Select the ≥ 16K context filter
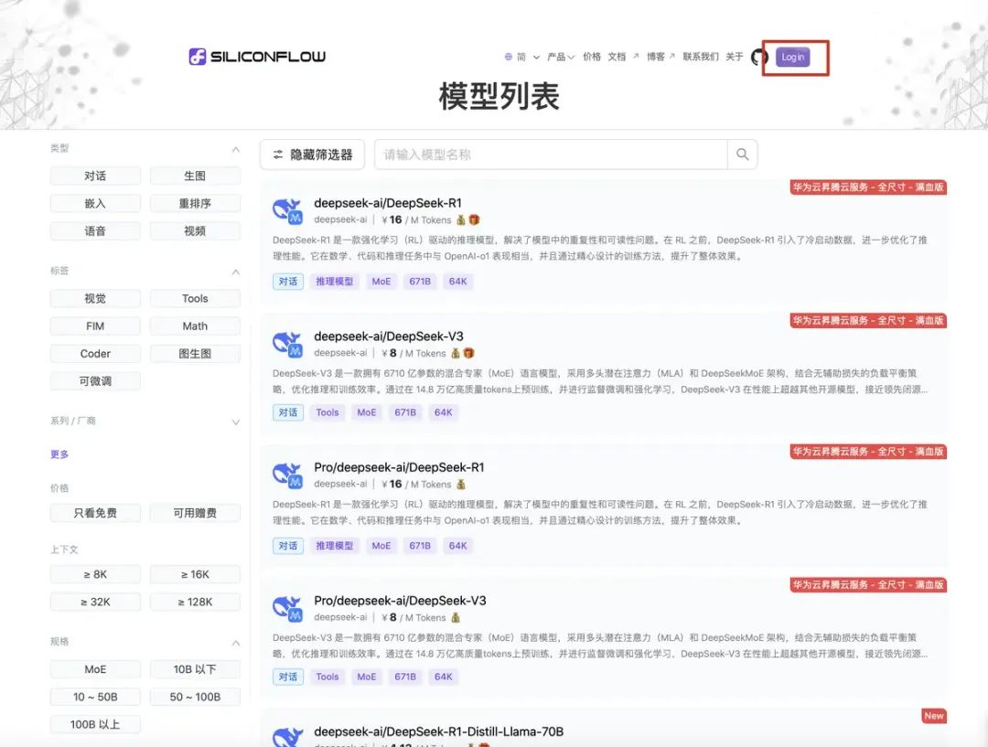 point(195,574)
